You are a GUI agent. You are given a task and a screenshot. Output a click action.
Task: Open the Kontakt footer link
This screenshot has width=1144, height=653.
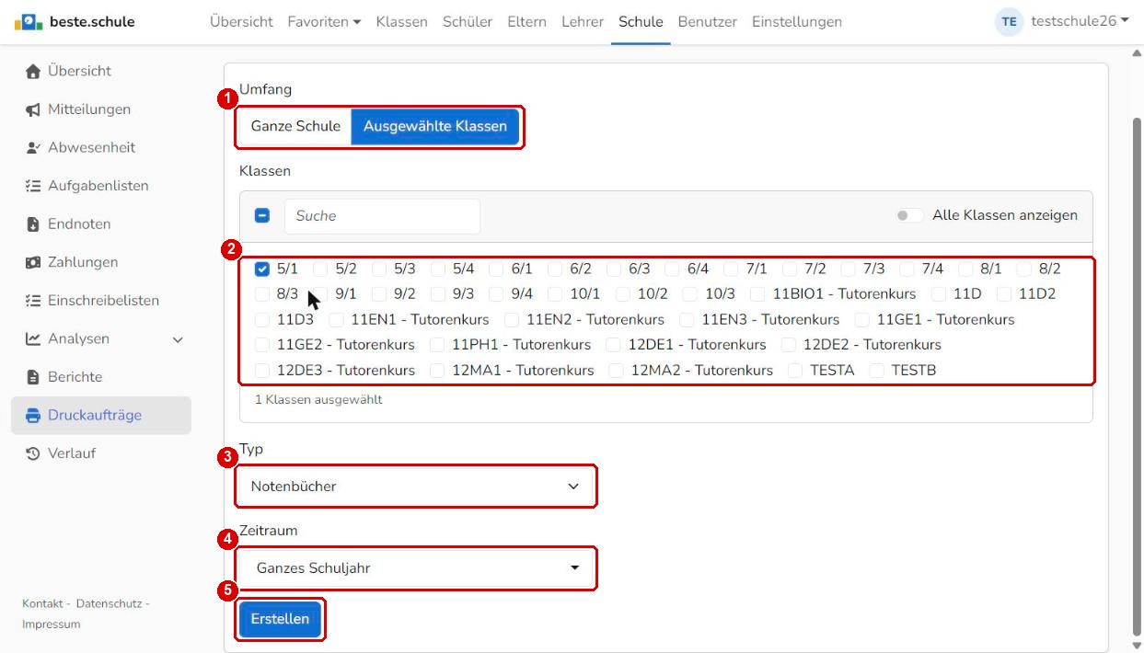click(x=42, y=603)
